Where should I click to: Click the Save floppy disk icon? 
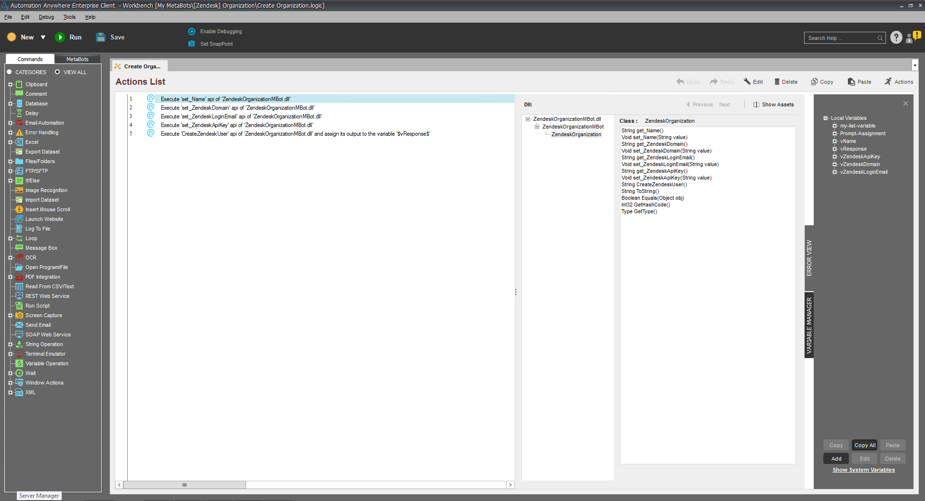coord(101,38)
